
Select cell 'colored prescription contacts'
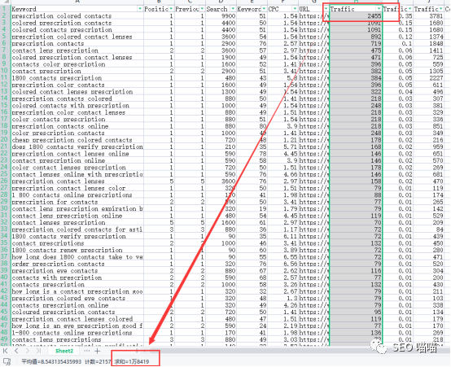[x=77, y=23]
